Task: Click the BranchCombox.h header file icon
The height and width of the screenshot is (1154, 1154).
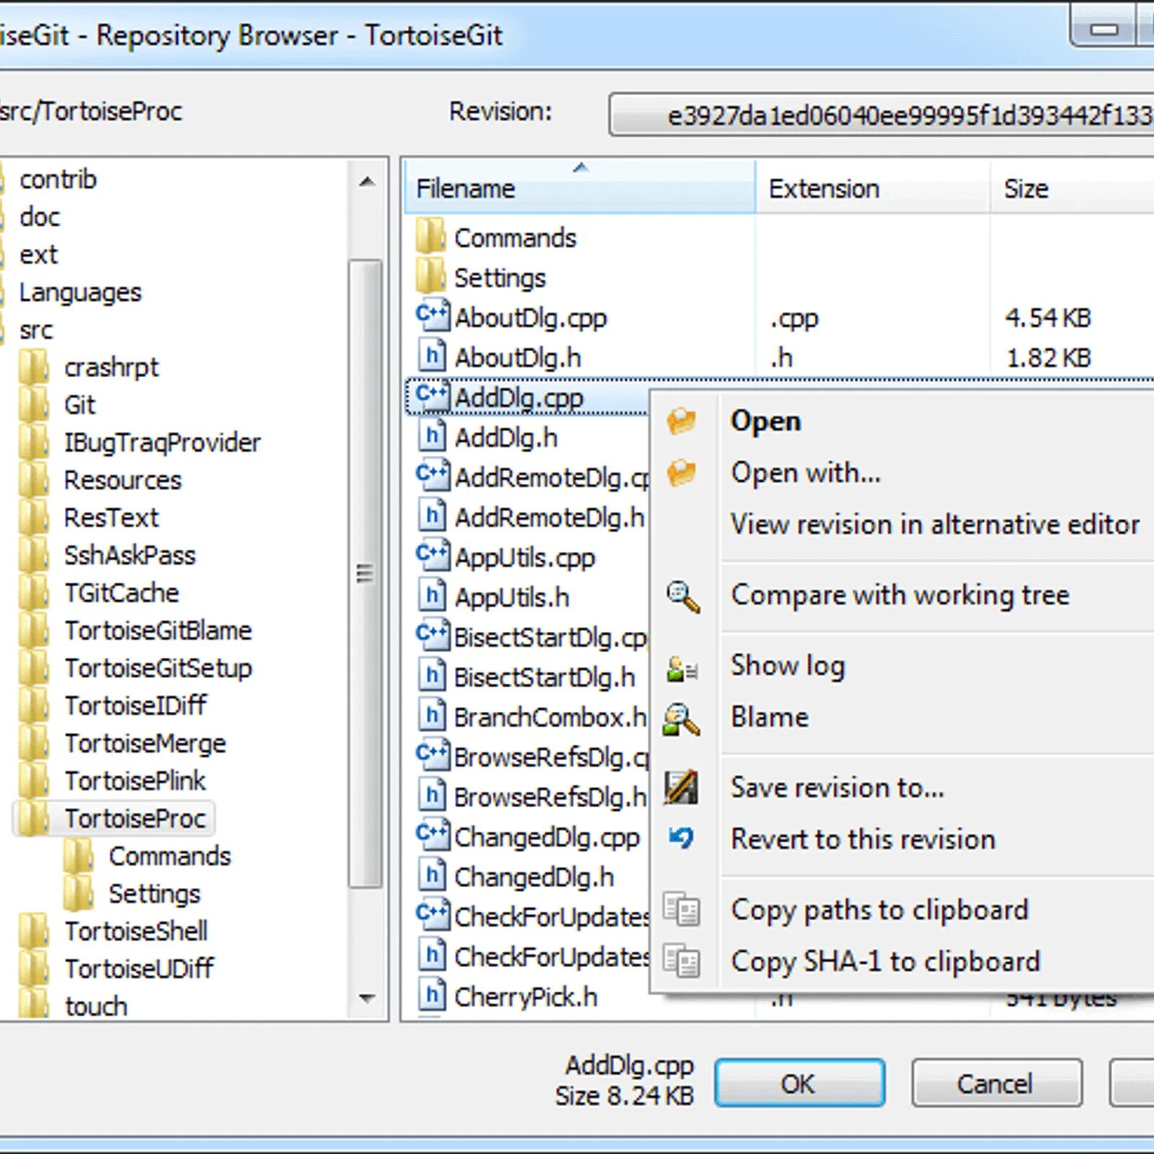Action: [x=432, y=716]
